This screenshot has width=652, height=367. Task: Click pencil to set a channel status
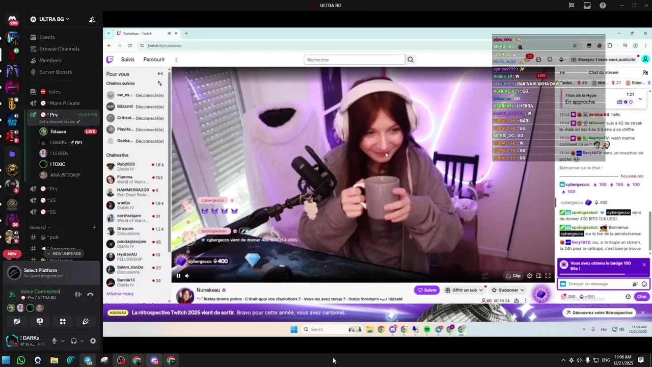78,122
